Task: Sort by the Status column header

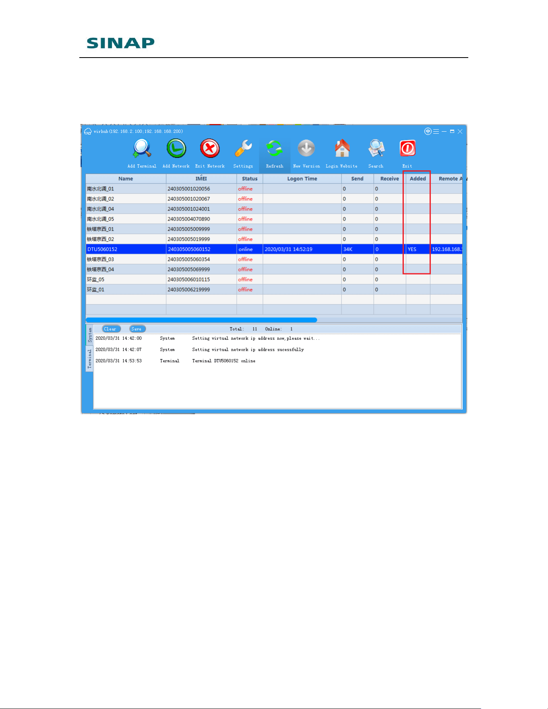Action: 250,179
